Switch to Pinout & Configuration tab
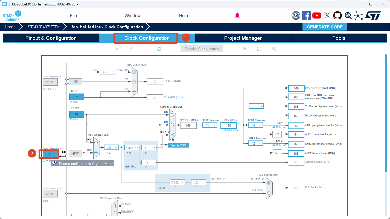This screenshot has height=219, width=390. [51, 38]
